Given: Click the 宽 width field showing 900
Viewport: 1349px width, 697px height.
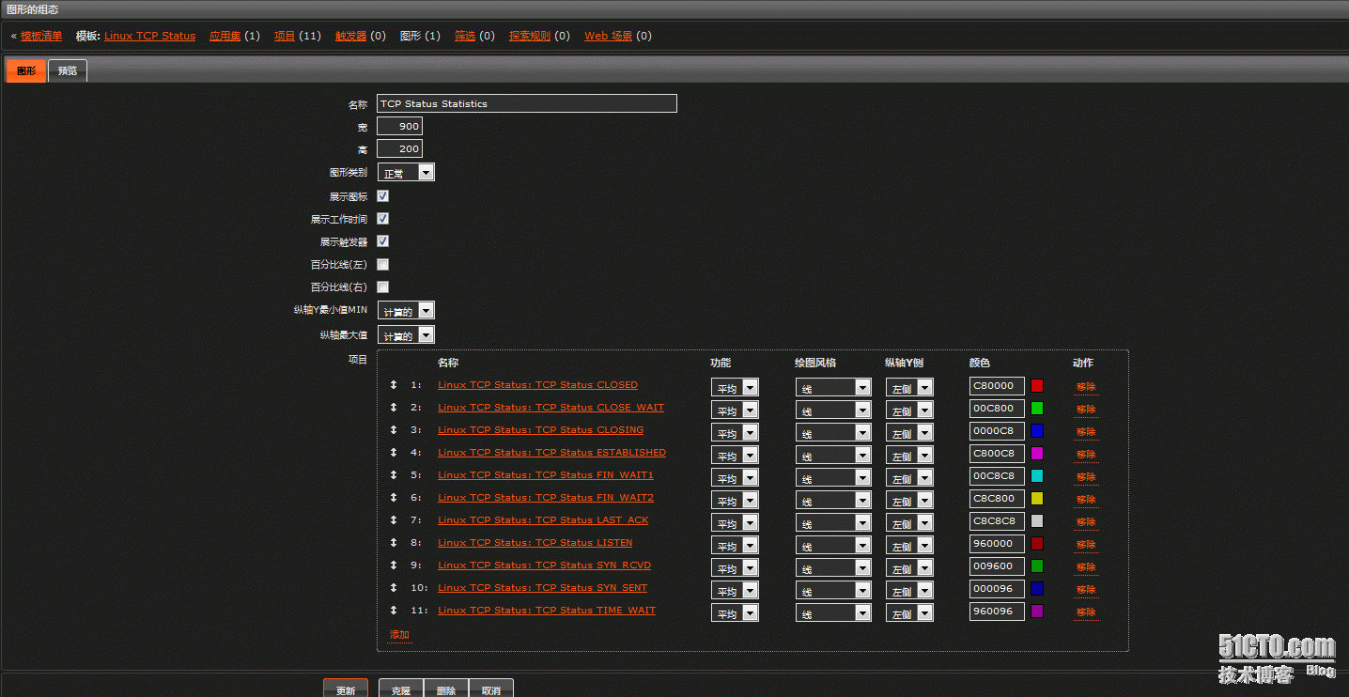Looking at the screenshot, I should point(400,126).
